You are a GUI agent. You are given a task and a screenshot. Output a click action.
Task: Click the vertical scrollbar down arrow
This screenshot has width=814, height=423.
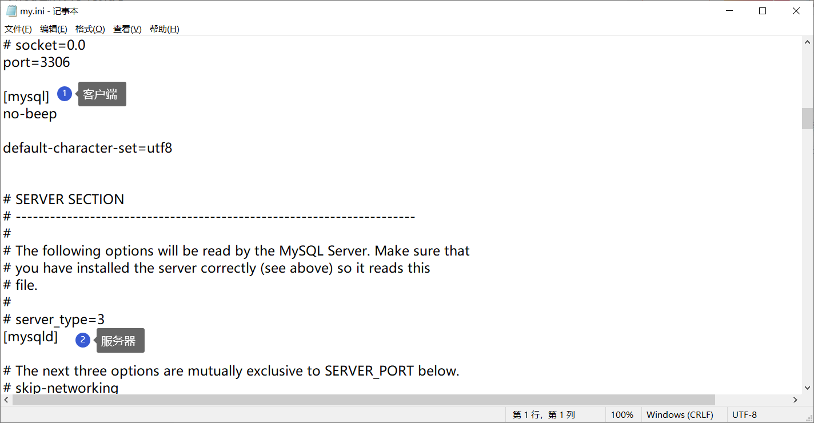point(808,388)
